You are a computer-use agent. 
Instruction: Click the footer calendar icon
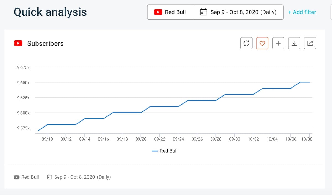click(x=50, y=177)
